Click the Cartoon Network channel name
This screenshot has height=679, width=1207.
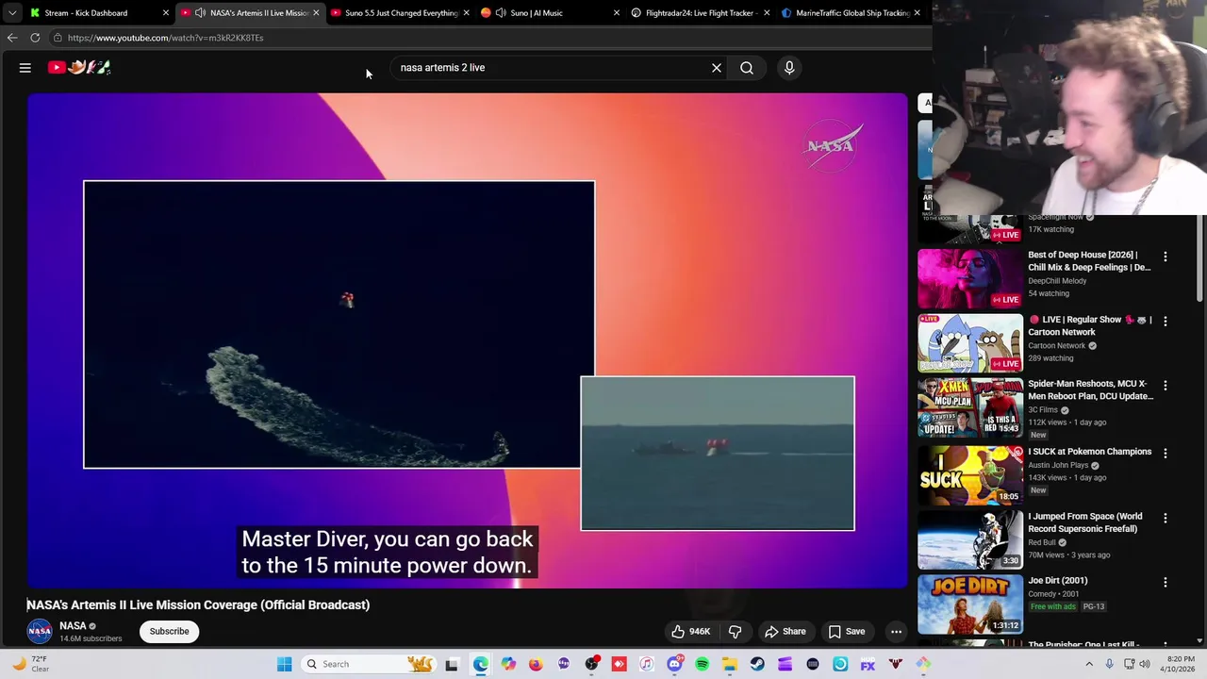1057,346
